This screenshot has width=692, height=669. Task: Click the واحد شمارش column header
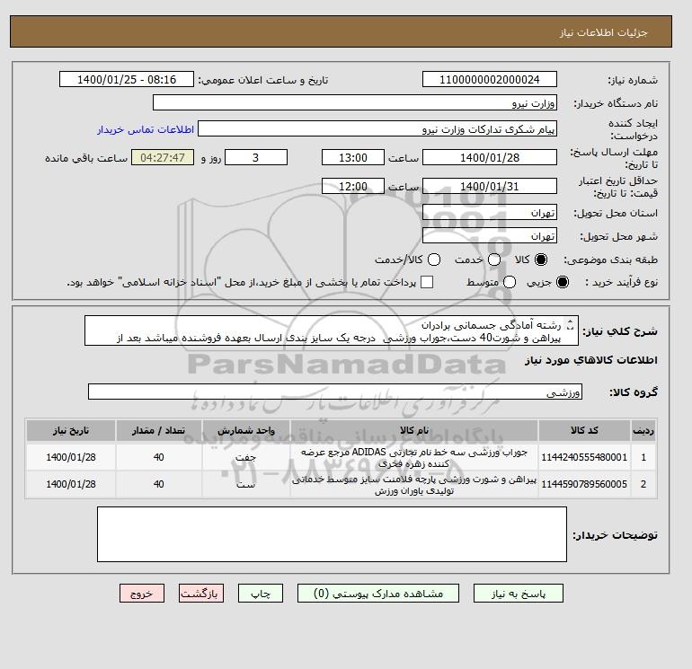click(246, 431)
